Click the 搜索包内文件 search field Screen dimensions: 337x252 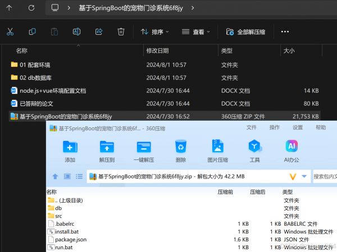(325, 177)
